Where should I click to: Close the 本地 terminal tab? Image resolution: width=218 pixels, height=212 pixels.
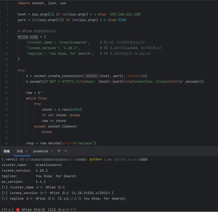pos(27,151)
